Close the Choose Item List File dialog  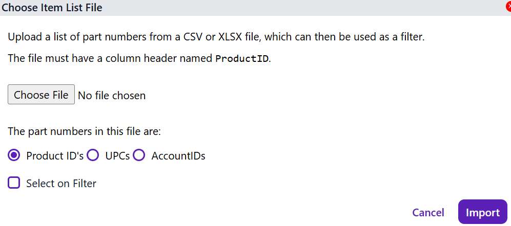point(508,7)
